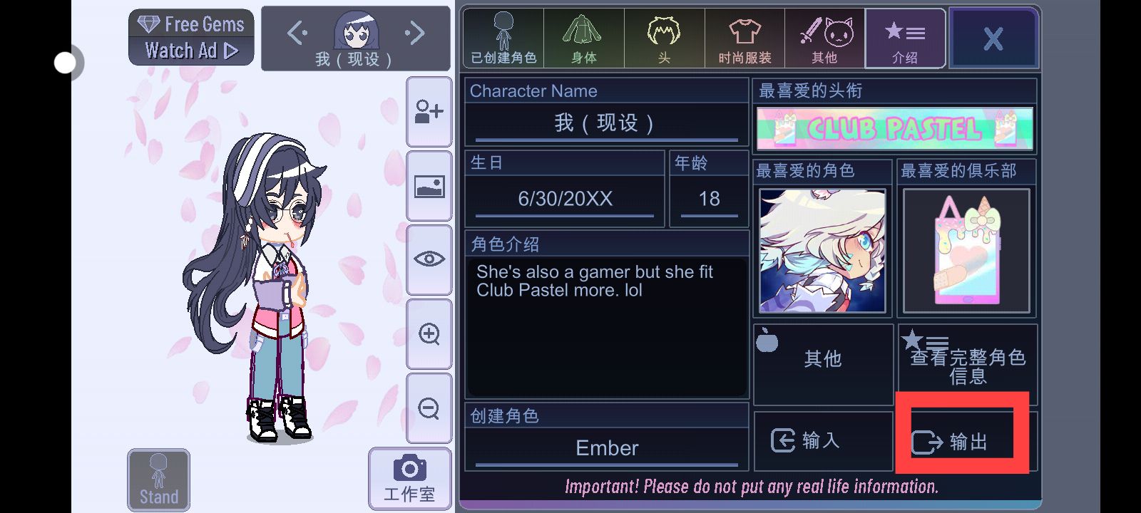Click the 输入 import button
1141x513 pixels.
pos(823,441)
